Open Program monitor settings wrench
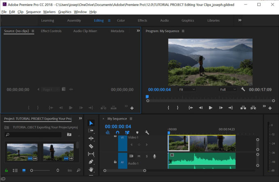Image resolution: width=279 pixels, height=182 pixels. click(x=243, y=89)
